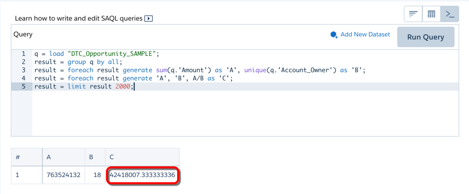Click query line 5 limit statement

click(84, 87)
